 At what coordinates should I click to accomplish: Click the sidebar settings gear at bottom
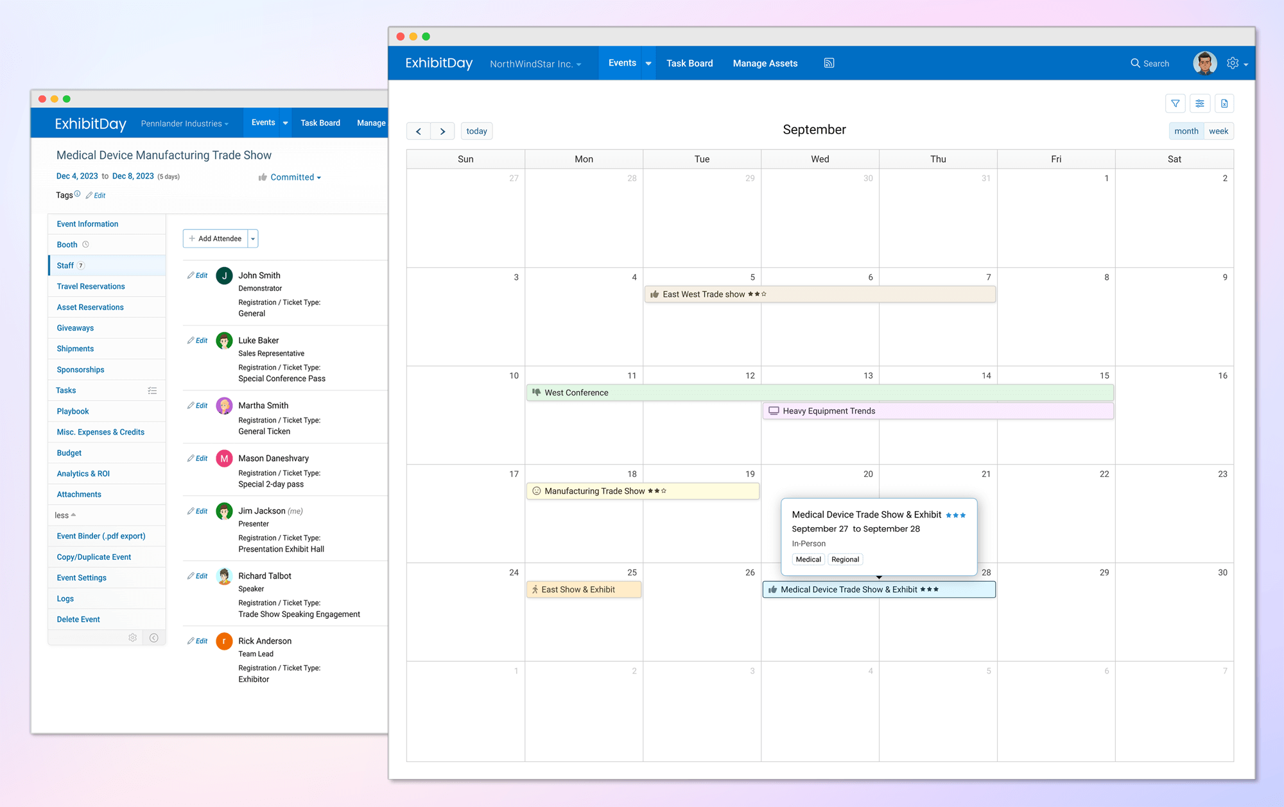(x=132, y=638)
